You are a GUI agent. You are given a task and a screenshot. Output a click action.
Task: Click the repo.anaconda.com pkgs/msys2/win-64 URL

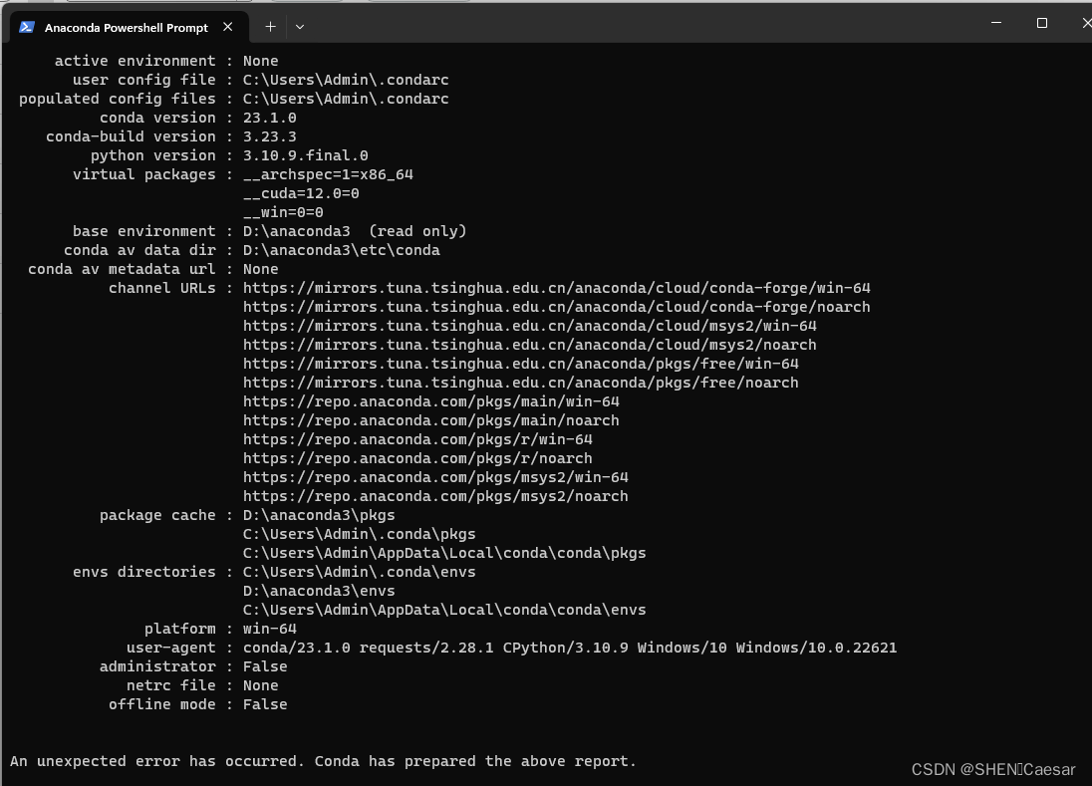pyautogui.click(x=435, y=477)
